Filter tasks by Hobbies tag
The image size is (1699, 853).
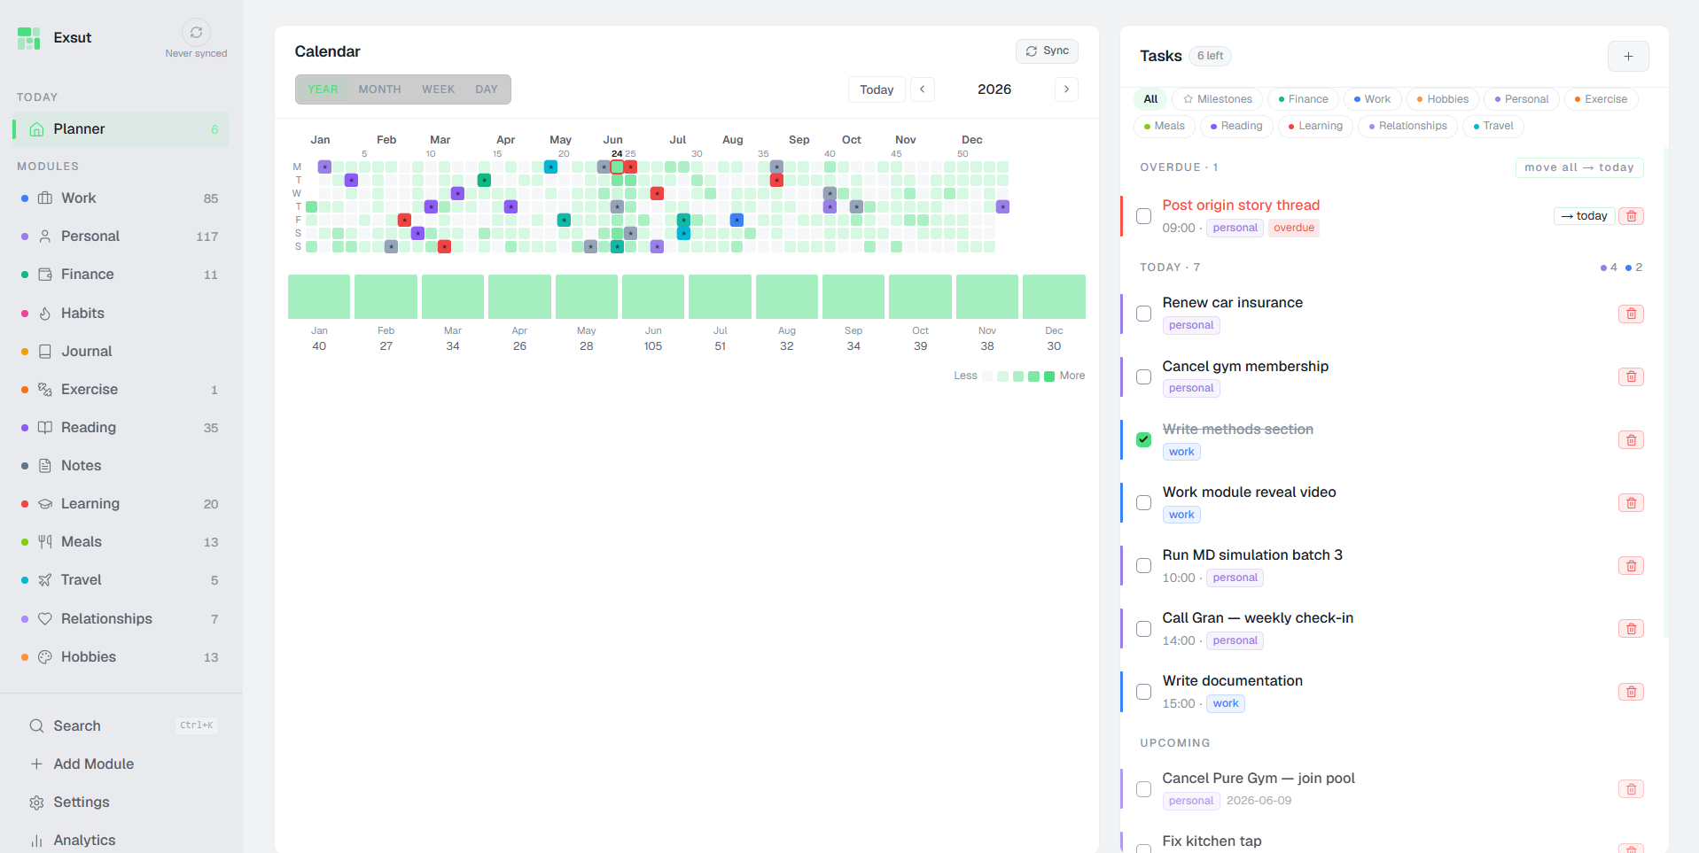1443,99
